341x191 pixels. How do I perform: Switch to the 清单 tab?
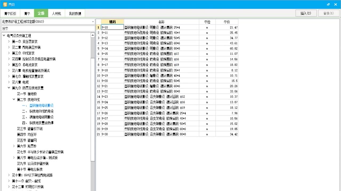point(27,14)
